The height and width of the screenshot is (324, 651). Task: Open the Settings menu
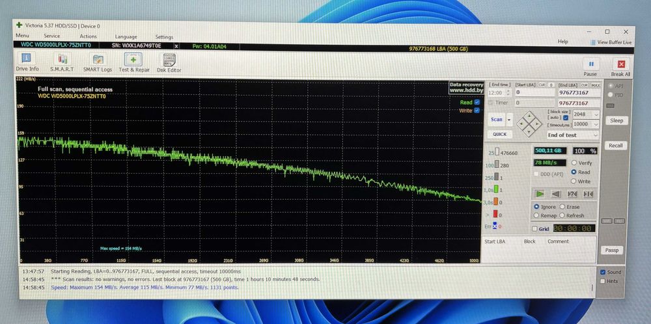click(x=164, y=37)
